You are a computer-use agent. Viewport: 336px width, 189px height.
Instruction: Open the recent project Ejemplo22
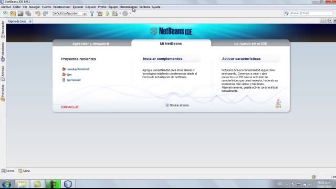pyautogui.click(x=73, y=80)
